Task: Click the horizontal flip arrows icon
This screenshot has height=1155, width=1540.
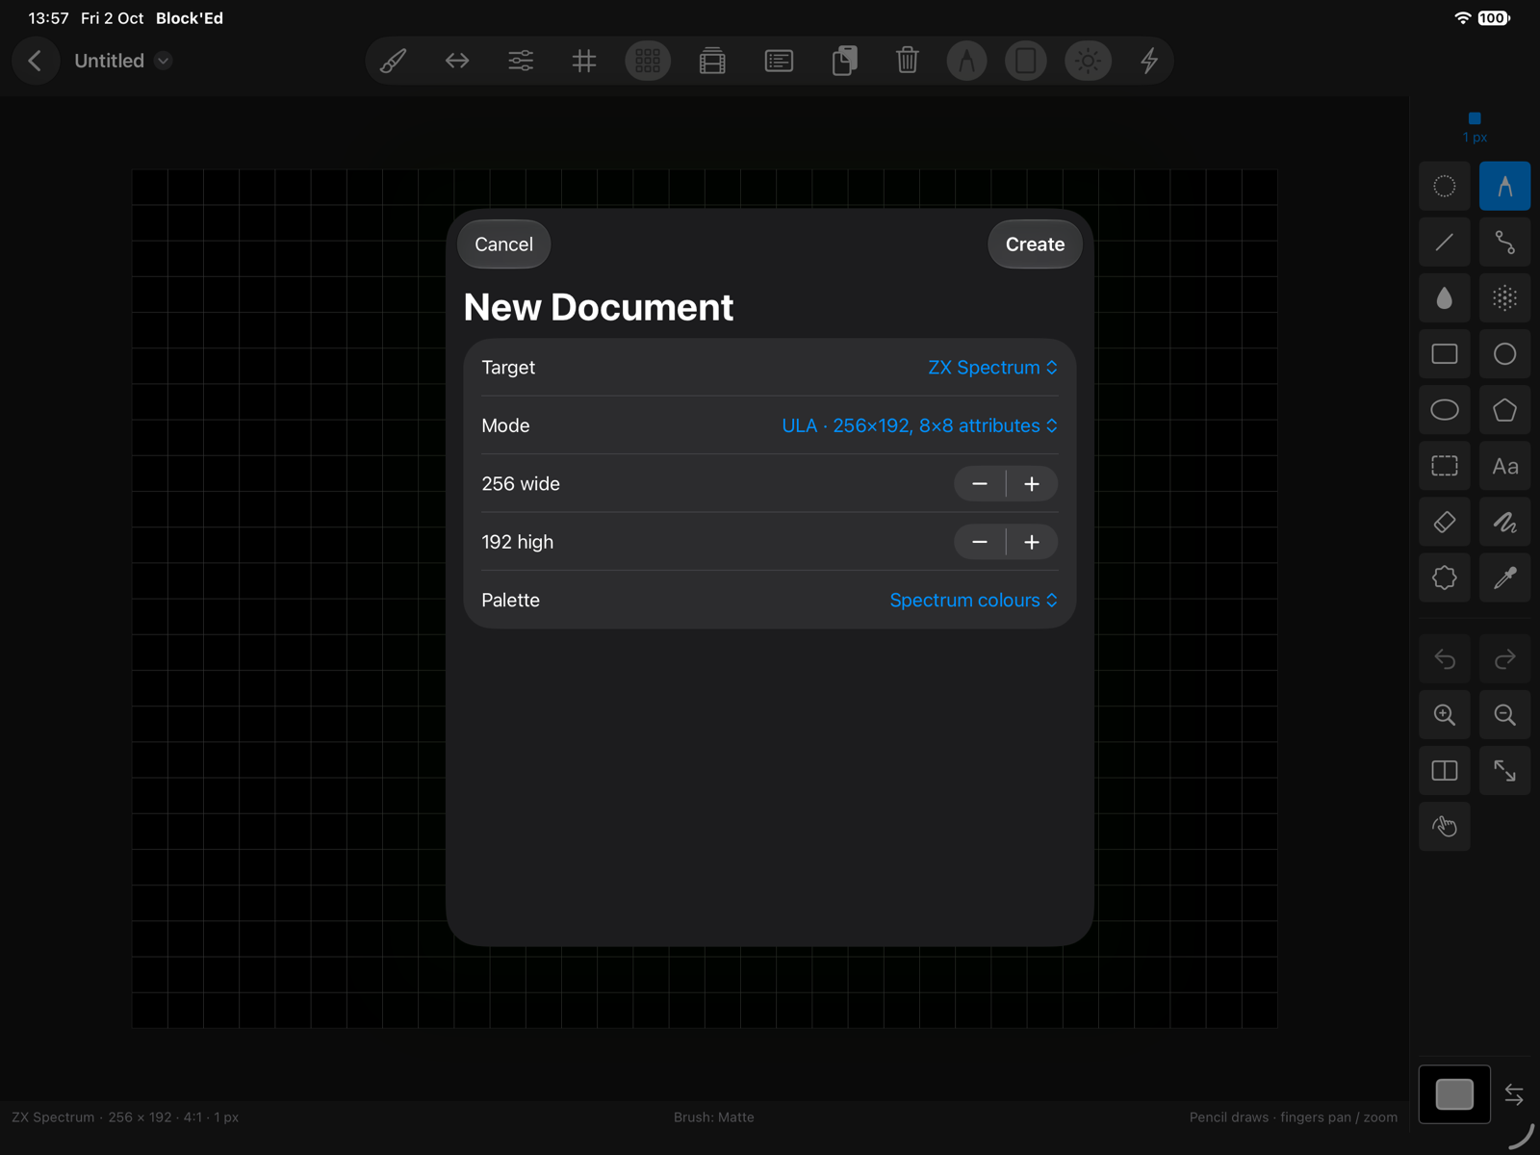Action: (x=457, y=61)
